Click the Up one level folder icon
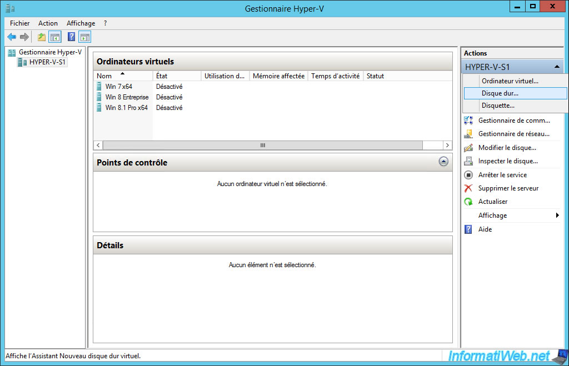This screenshot has width=569, height=366. 42,37
